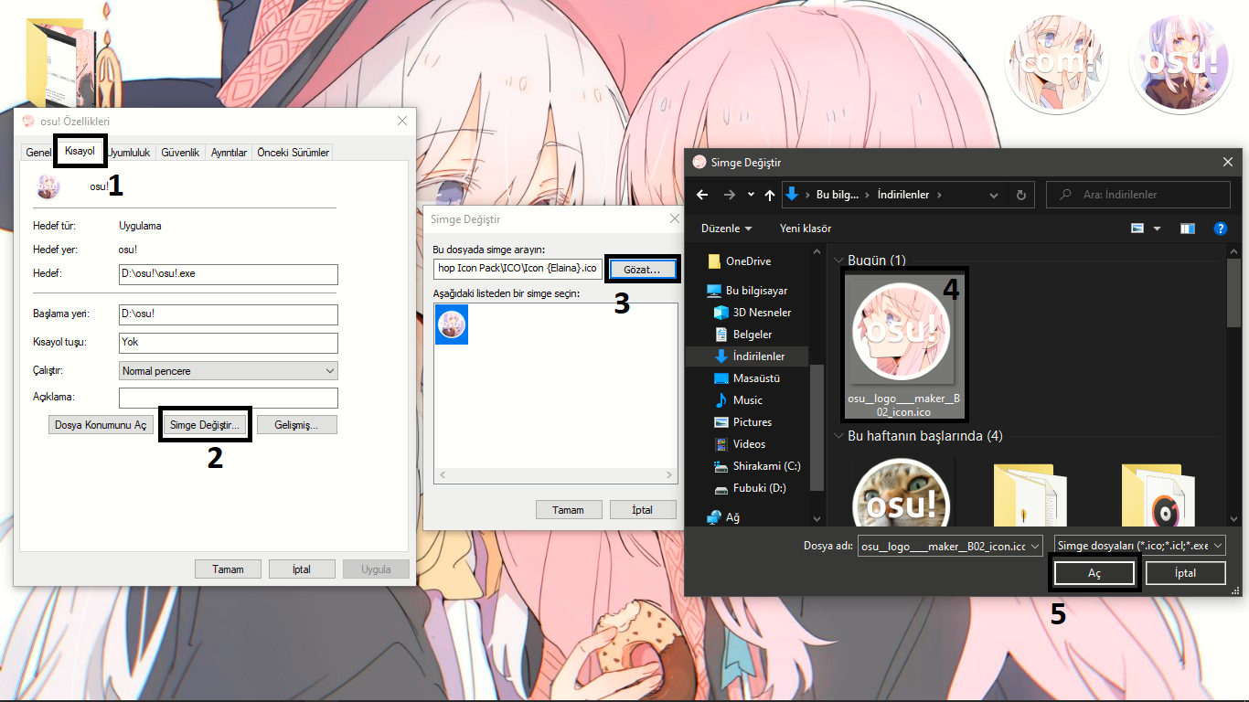Click İndirilenler in the address breadcrumb
This screenshot has height=702, width=1249.
(903, 195)
